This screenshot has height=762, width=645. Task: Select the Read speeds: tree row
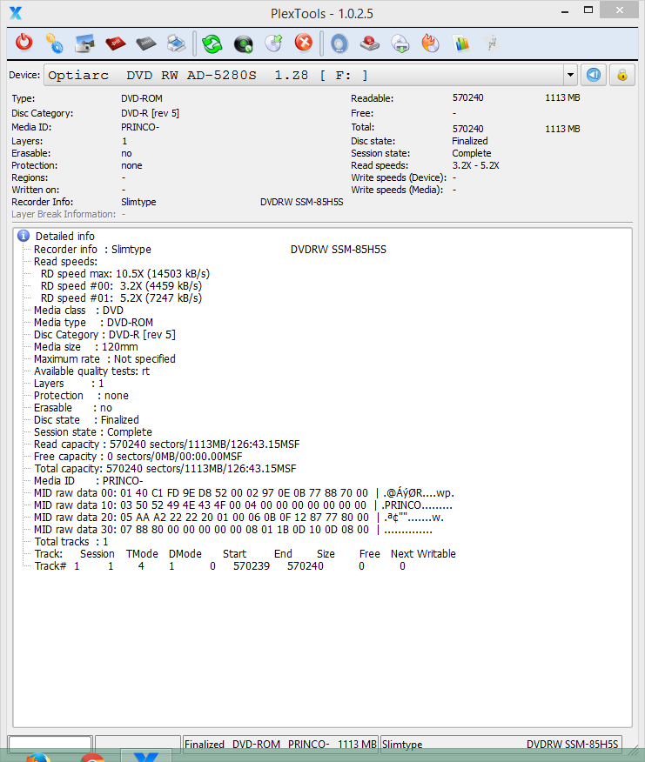65,262
